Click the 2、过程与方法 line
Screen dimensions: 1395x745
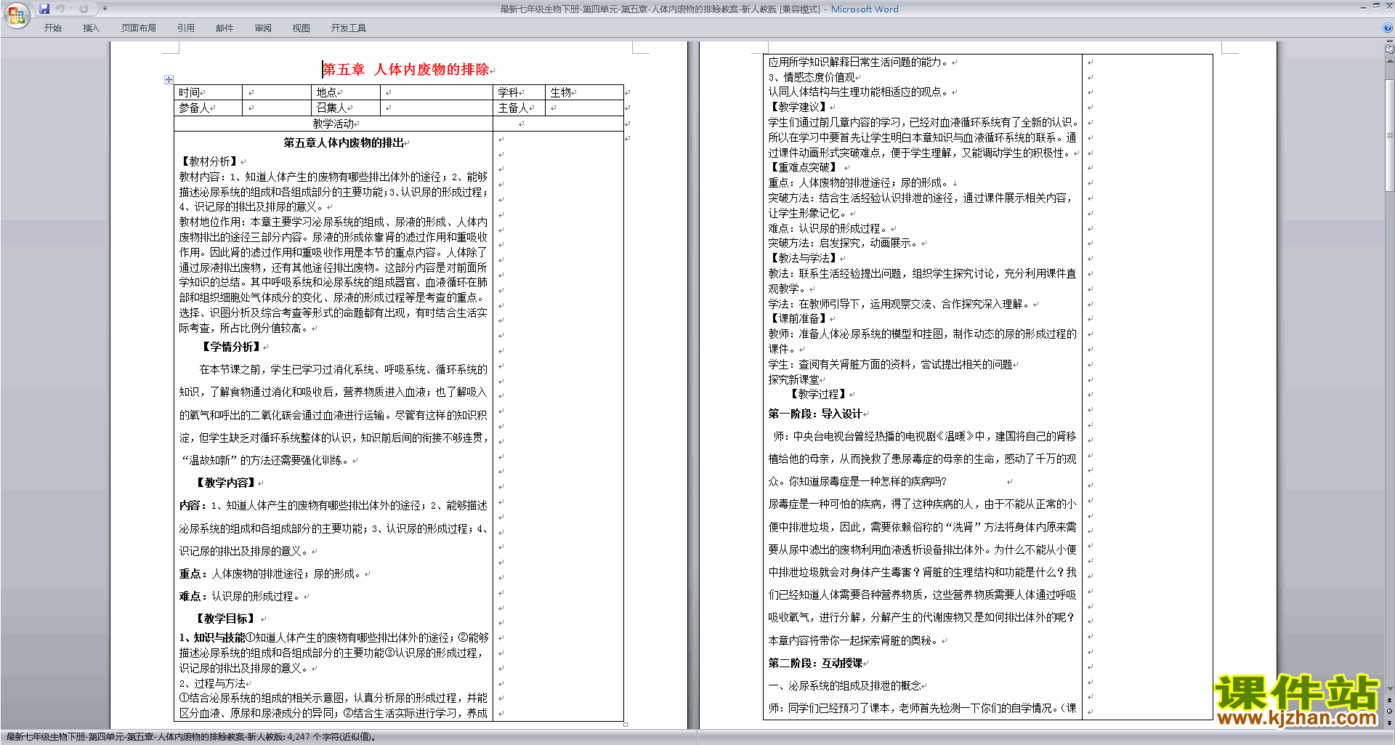pyautogui.click(x=213, y=683)
